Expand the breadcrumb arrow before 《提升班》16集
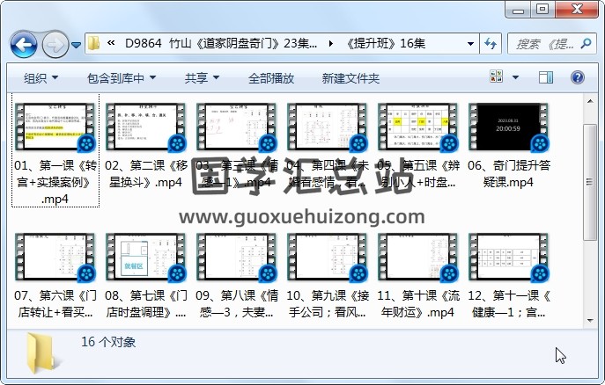The width and height of the screenshot is (605, 385). tap(330, 43)
